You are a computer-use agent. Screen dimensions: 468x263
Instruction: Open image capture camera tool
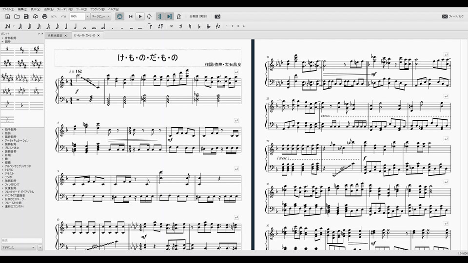pos(217,17)
